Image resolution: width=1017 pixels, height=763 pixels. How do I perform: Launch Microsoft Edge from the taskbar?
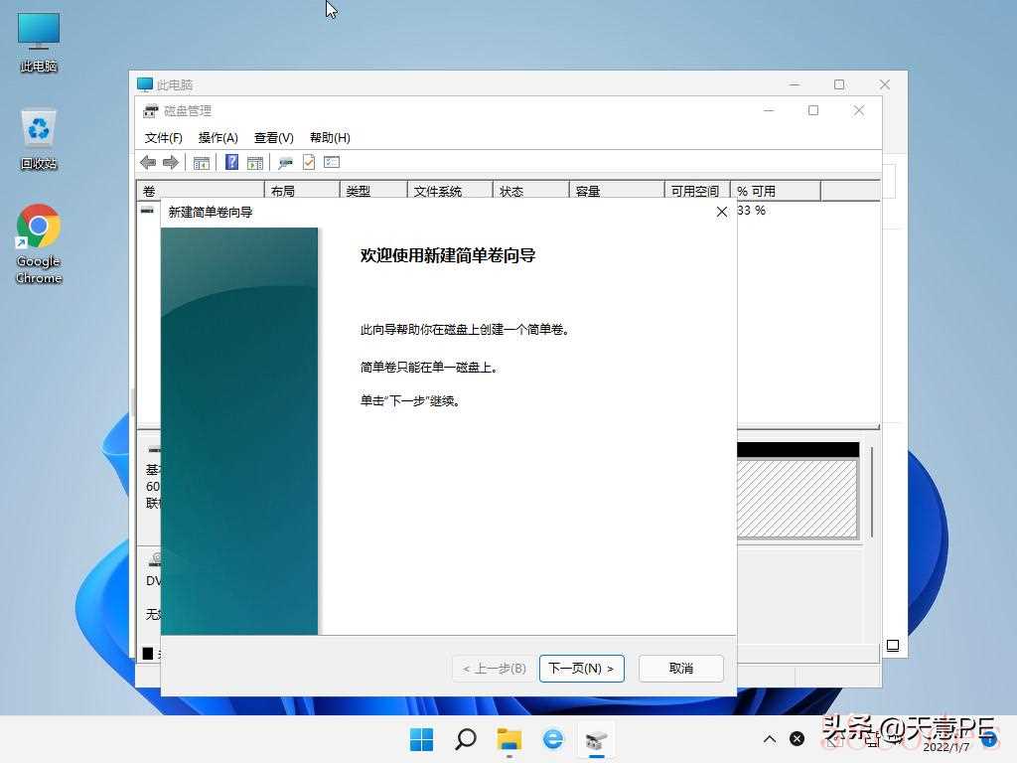[553, 738]
